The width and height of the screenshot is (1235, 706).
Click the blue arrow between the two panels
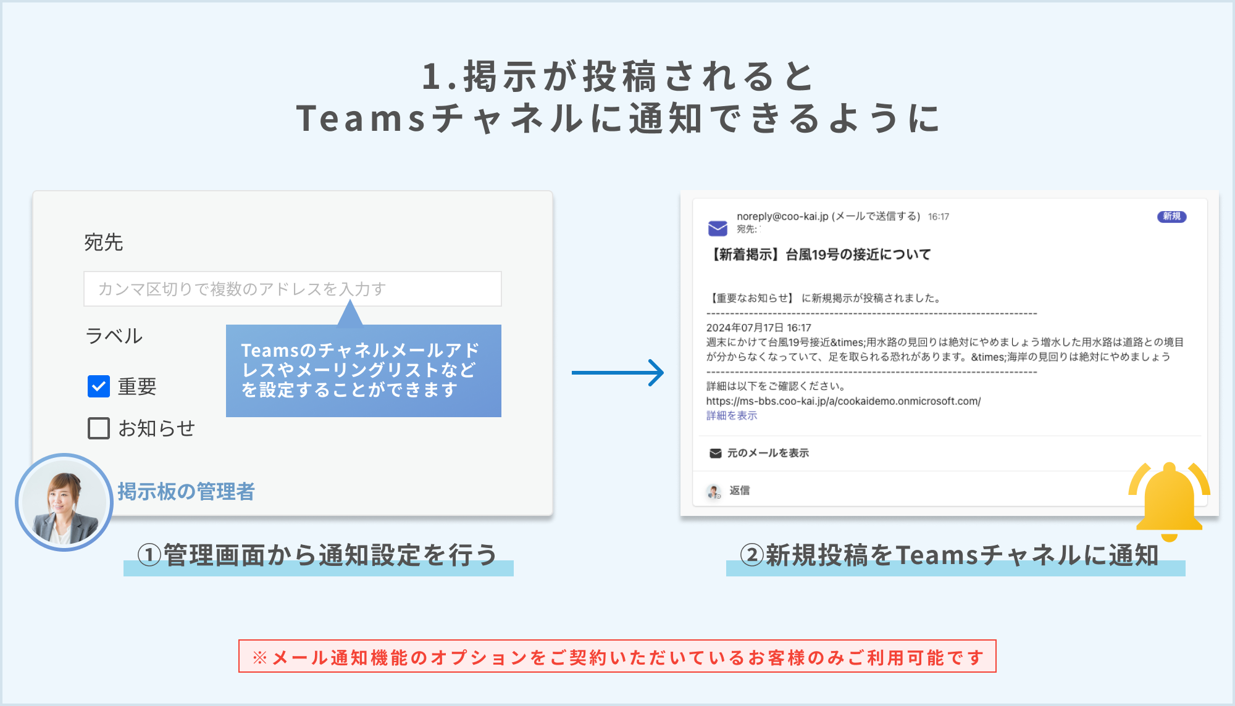[617, 372]
